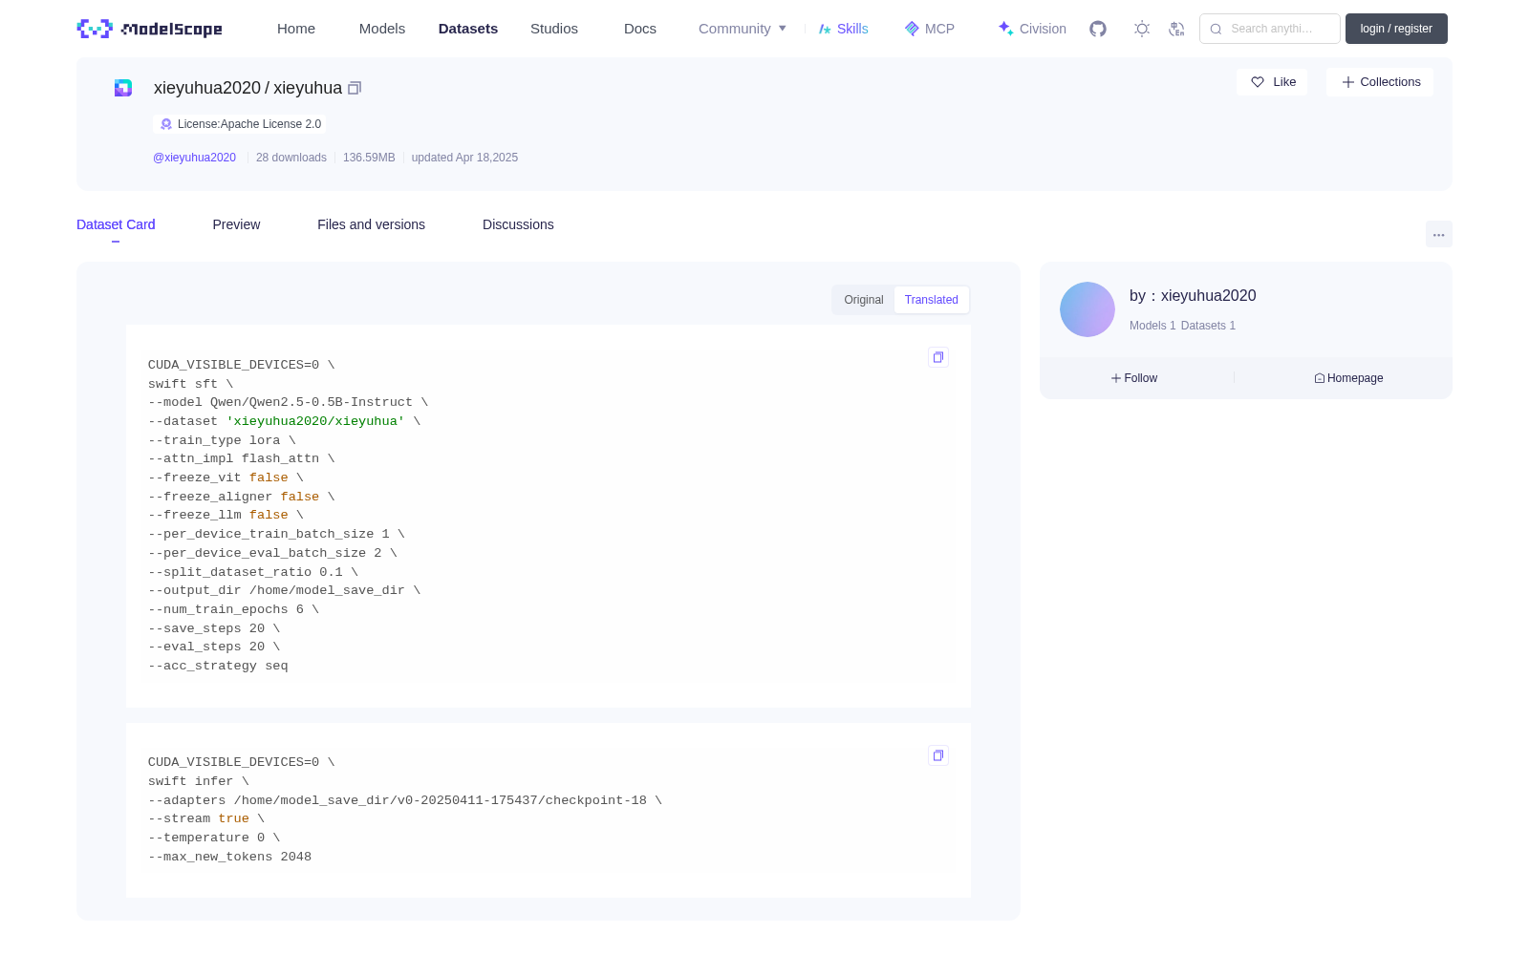1529x955 pixels.
Task: Click the "--num_train_epochs 6" code line
Action: click(x=233, y=609)
